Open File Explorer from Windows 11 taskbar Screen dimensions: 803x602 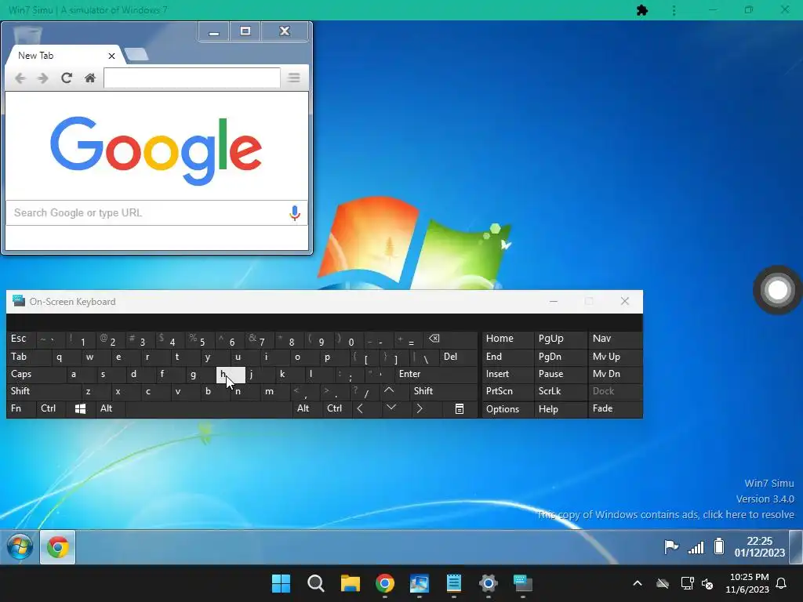coord(351,583)
